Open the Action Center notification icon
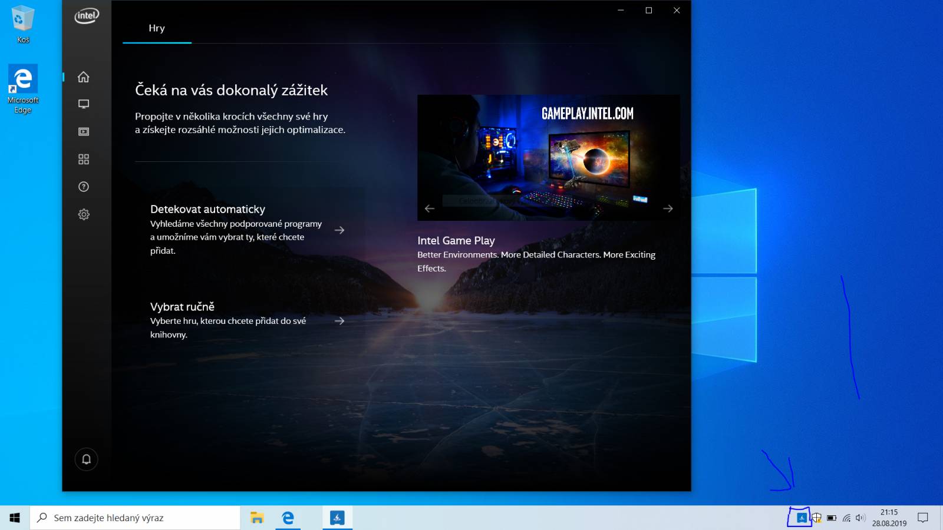This screenshot has width=943, height=530. (923, 518)
